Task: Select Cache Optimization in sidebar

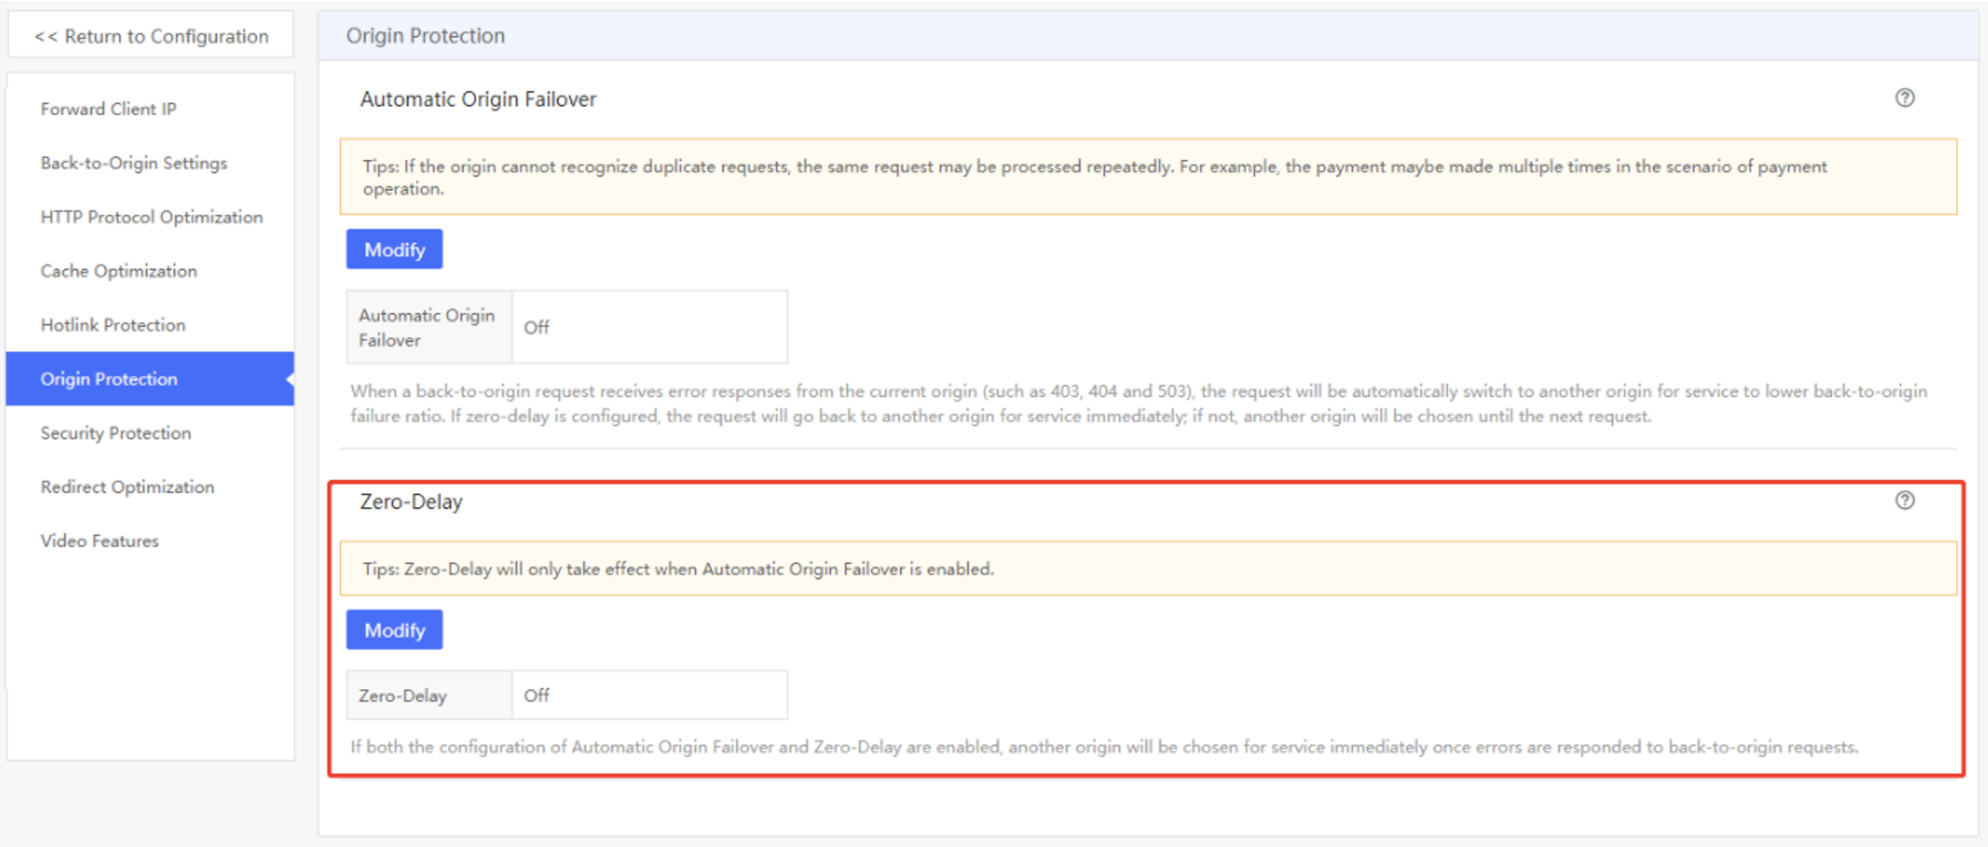Action: tap(150, 271)
